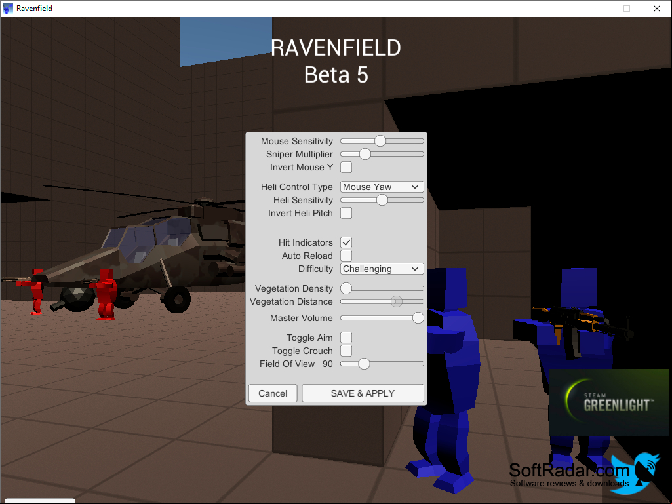The height and width of the screenshot is (504, 672).
Task: Click the Mouse Sensitivity label
Action: [296, 141]
